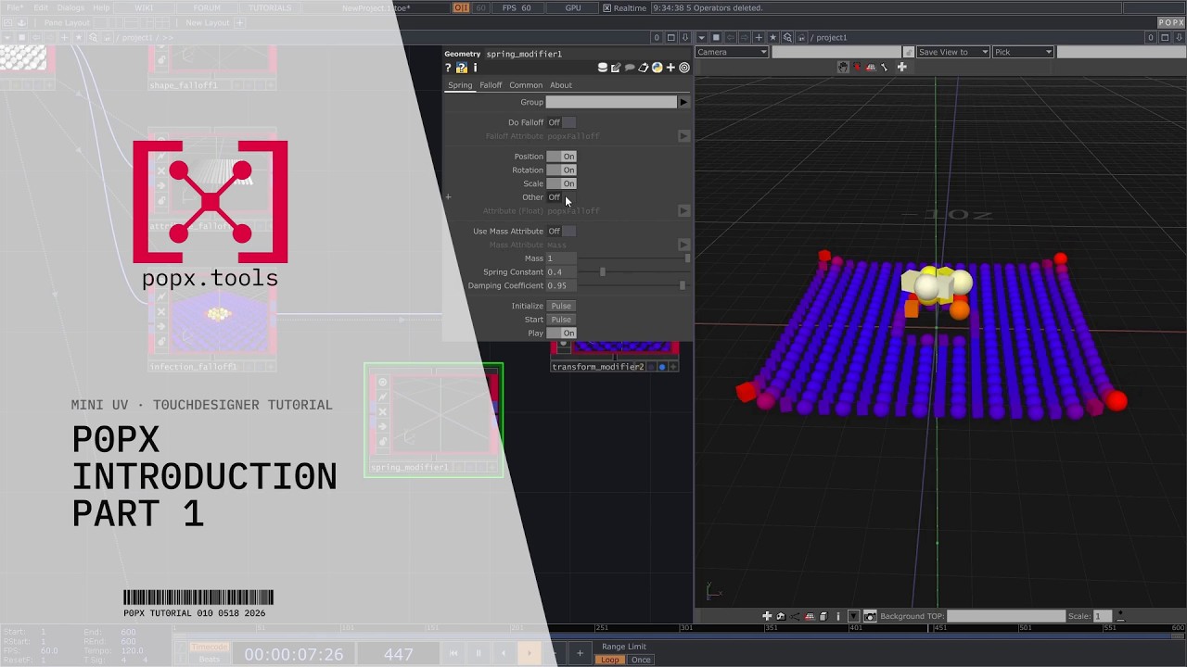Click the plus icon in viewer bottom toolbar
The image size is (1187, 667).
point(767,616)
